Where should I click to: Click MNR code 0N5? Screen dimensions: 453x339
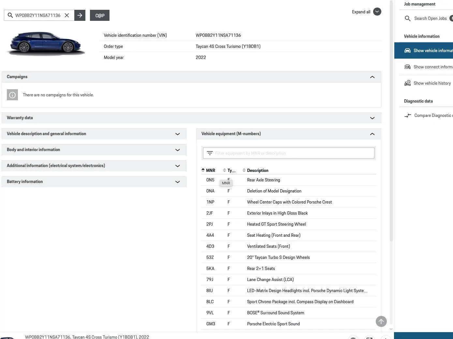click(x=210, y=180)
